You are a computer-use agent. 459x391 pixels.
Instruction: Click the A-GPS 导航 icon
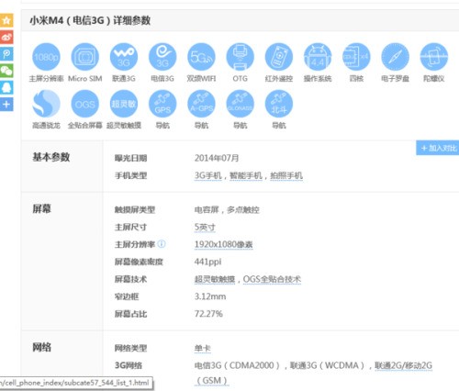pos(201,104)
